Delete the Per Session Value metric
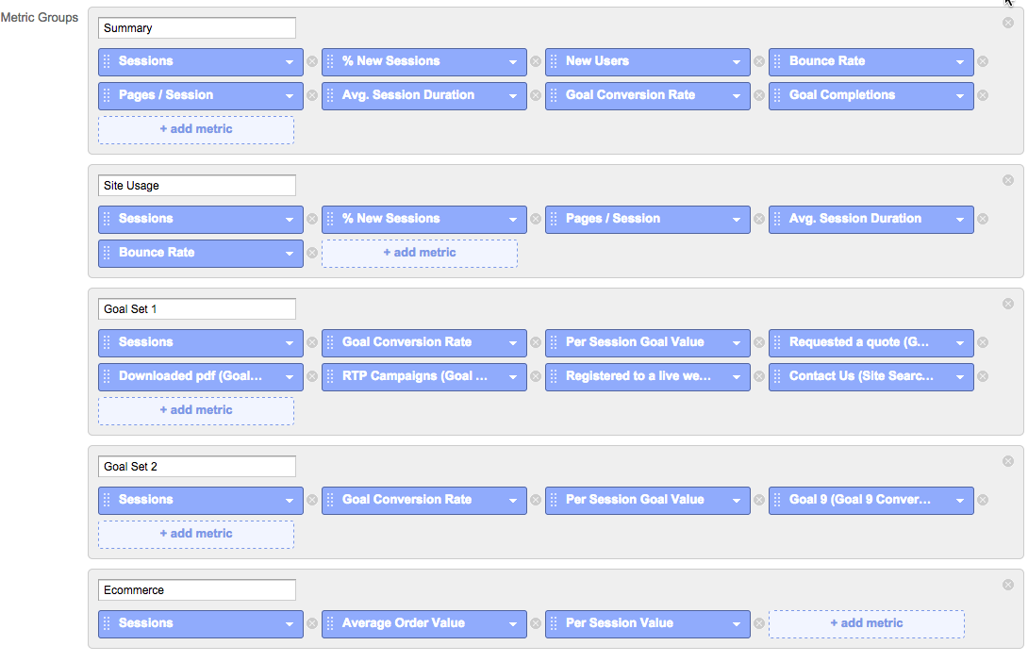1028x662 pixels. (759, 624)
